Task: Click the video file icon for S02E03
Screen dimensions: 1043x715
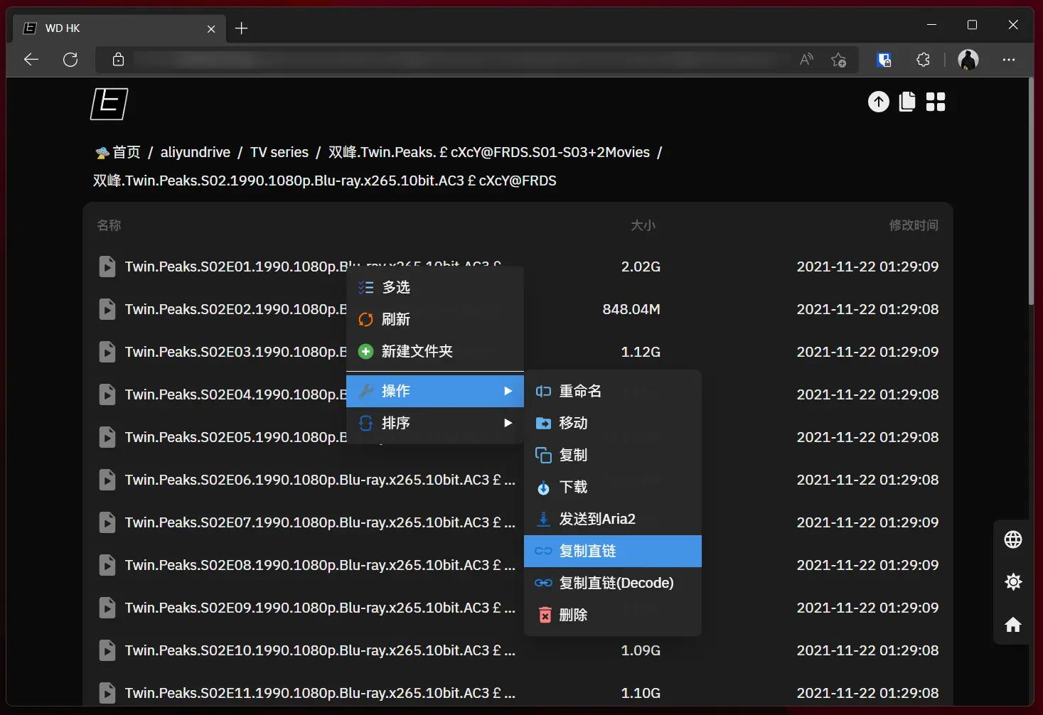Action: (107, 352)
